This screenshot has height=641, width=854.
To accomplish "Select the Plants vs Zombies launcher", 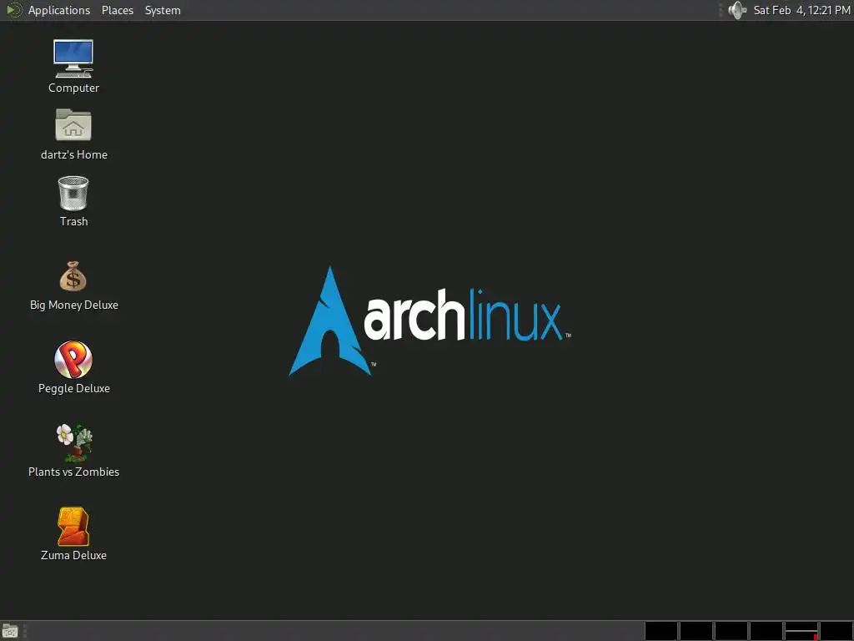I will tap(73, 452).
